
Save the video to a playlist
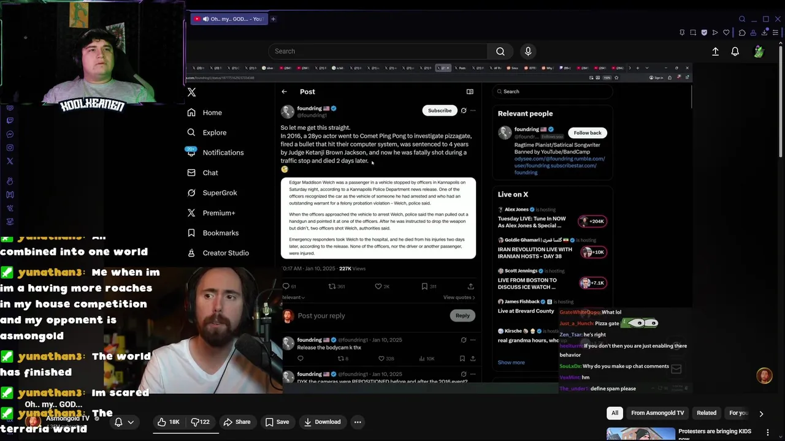277,422
